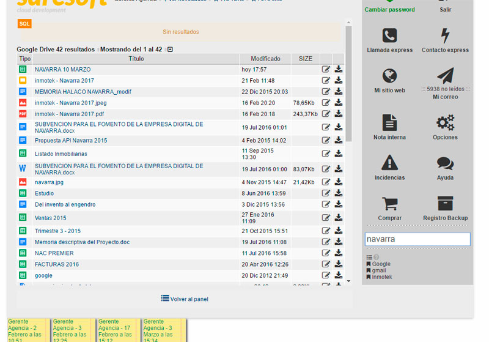Sort by the Título column header
The height and width of the screenshot is (342, 489).
tap(136, 59)
